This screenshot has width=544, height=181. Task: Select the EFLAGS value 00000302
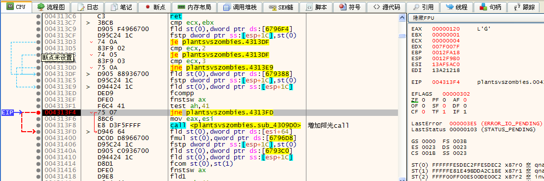click(456, 94)
